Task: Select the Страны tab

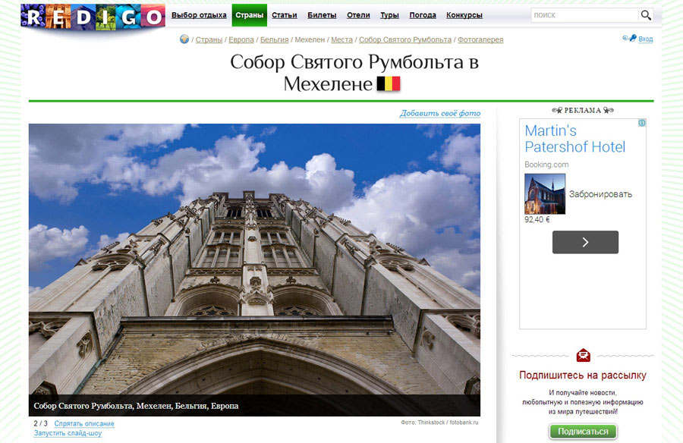Action: 250,15
